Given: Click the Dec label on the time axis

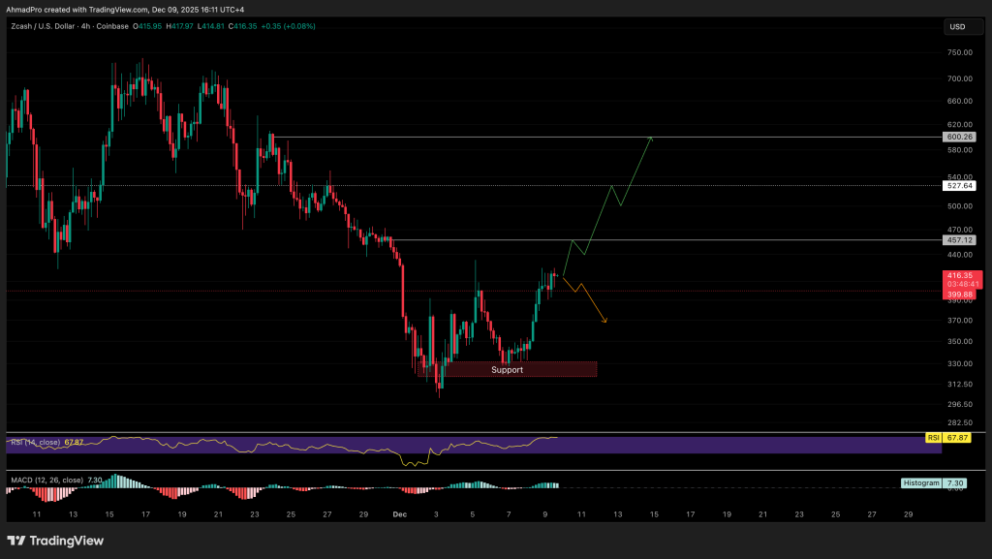Looking at the screenshot, I should pos(399,514).
